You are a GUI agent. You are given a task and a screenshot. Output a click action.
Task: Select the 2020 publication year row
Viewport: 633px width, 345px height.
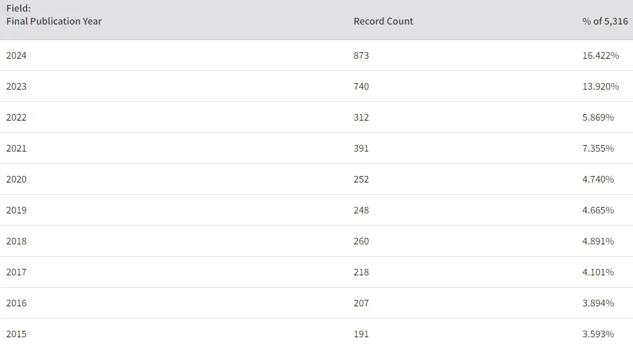pos(316,179)
